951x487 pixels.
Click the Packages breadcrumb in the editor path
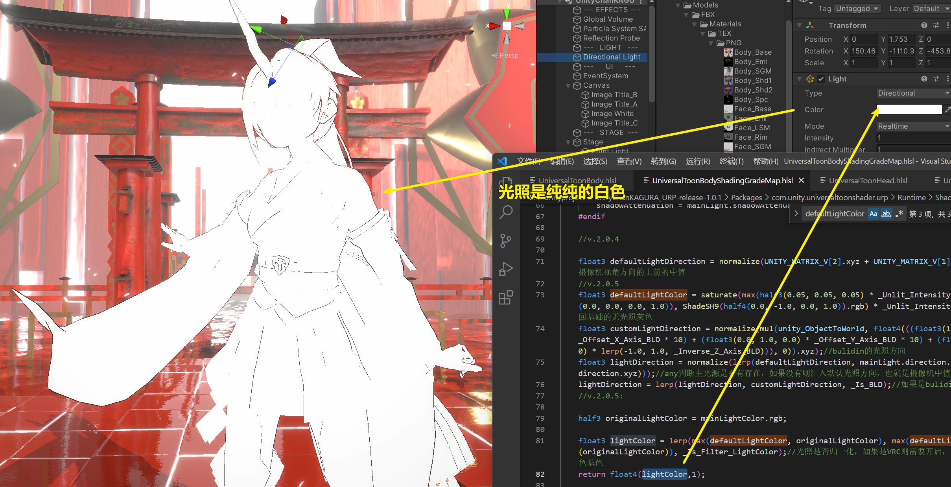point(746,197)
